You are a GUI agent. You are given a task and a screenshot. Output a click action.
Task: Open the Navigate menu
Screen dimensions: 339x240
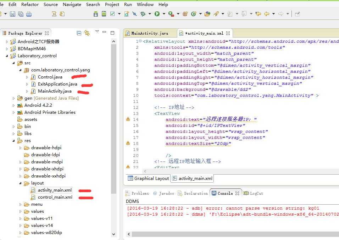coord(72,4)
